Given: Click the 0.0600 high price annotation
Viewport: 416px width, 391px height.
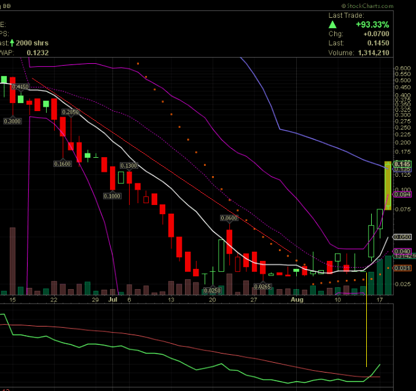Looking at the screenshot, I should tap(229, 218).
